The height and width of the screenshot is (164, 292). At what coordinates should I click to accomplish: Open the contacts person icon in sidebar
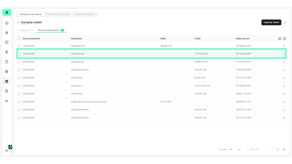[7, 33]
